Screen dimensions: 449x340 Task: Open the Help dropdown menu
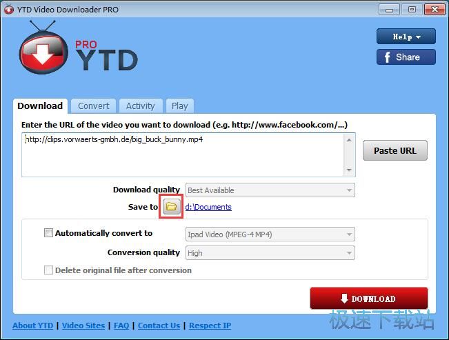tap(406, 37)
